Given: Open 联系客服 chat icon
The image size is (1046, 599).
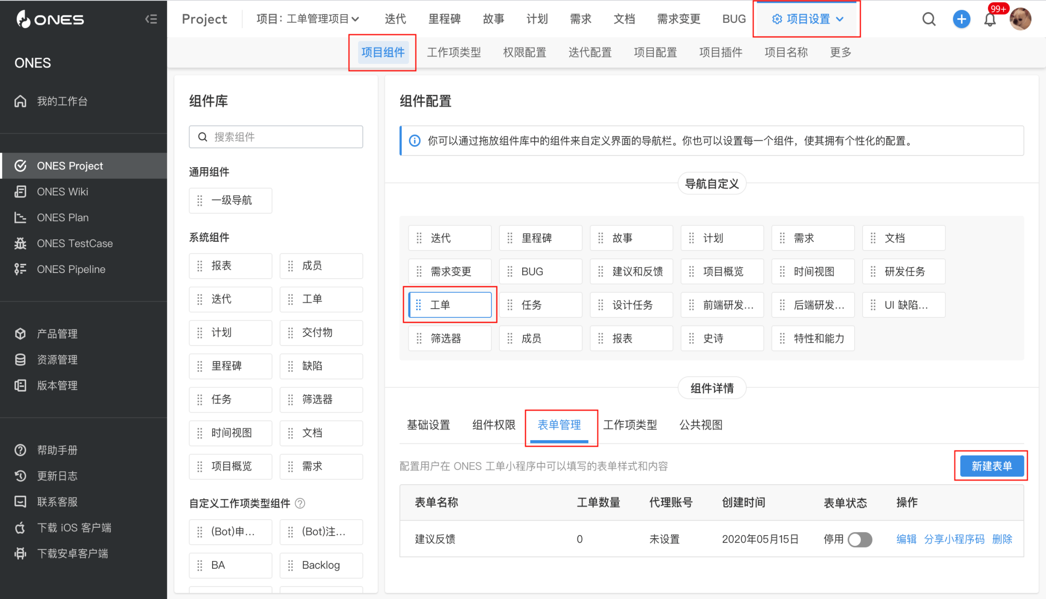Looking at the screenshot, I should [x=20, y=502].
